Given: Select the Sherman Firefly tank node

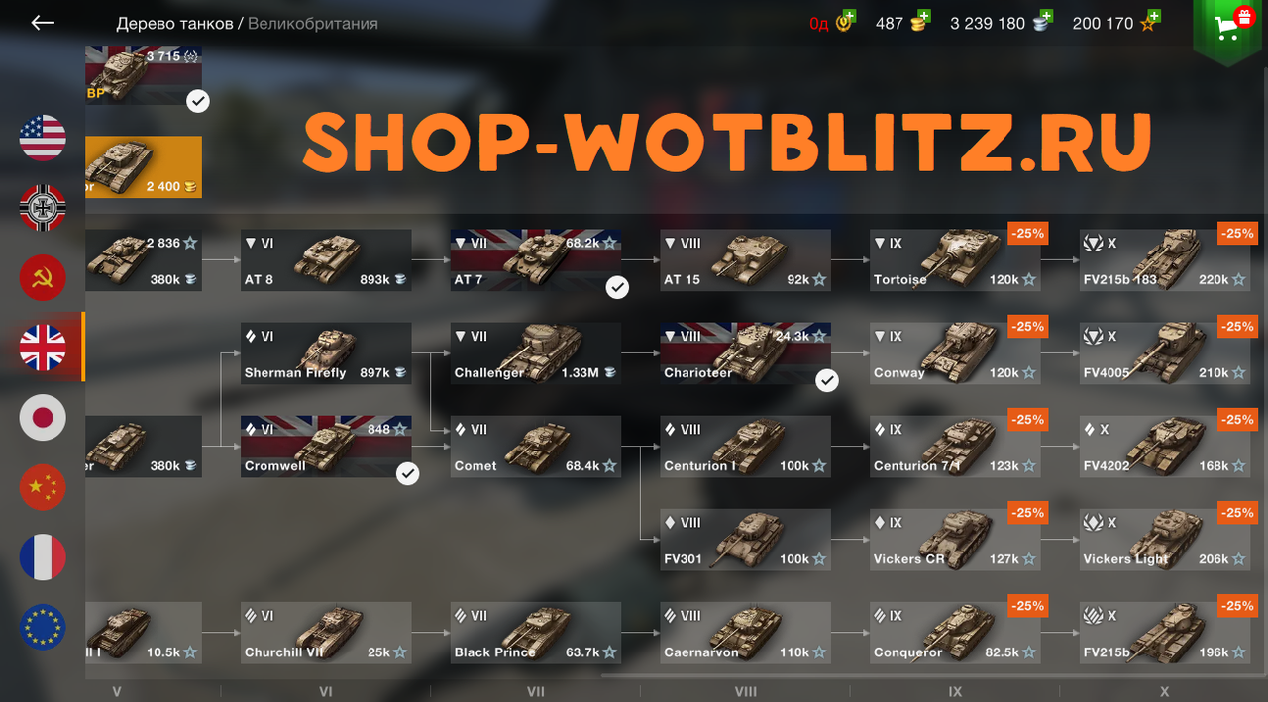Looking at the screenshot, I should pos(326,353).
